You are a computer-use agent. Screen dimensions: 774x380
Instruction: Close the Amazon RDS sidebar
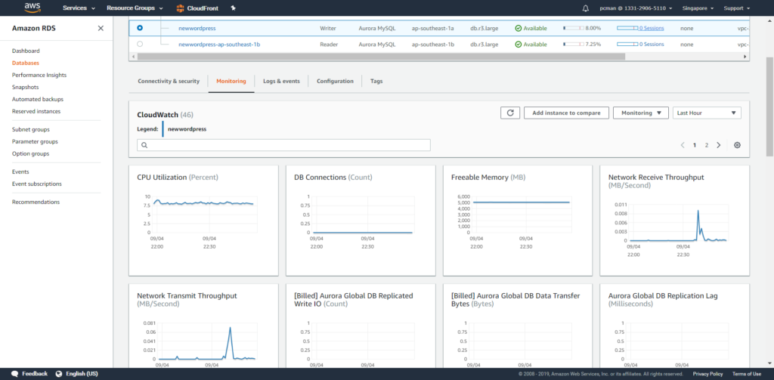pyautogui.click(x=101, y=28)
